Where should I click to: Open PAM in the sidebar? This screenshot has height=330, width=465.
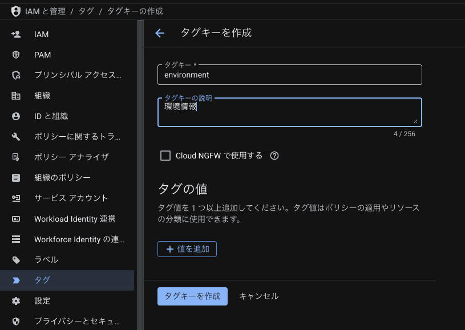67,55
